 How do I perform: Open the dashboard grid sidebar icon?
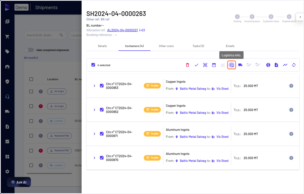coord(7,157)
